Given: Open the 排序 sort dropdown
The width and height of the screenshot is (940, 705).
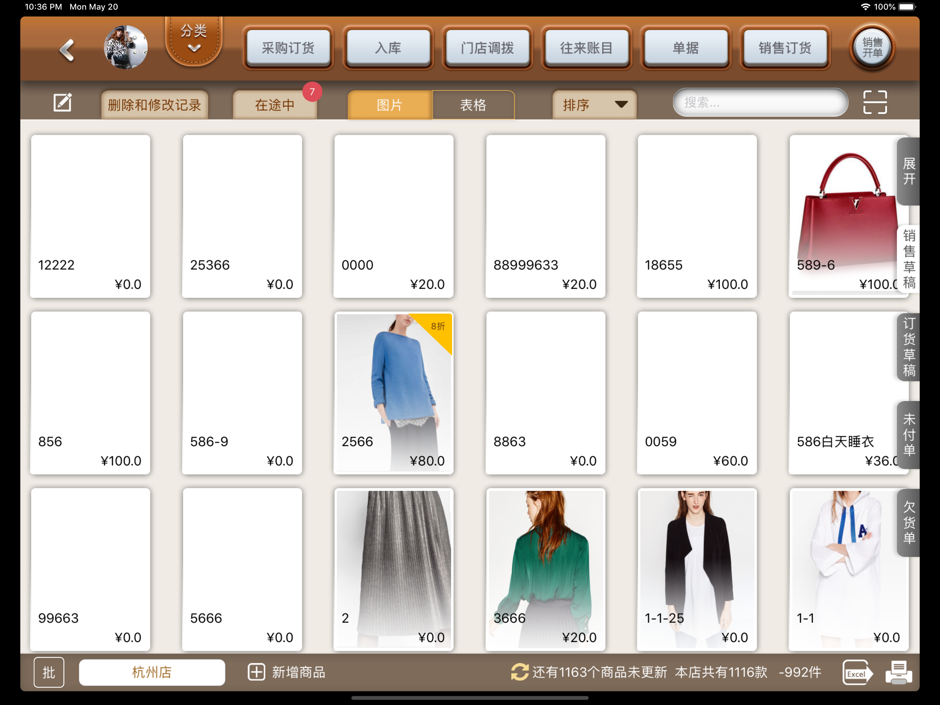Looking at the screenshot, I should click(594, 105).
